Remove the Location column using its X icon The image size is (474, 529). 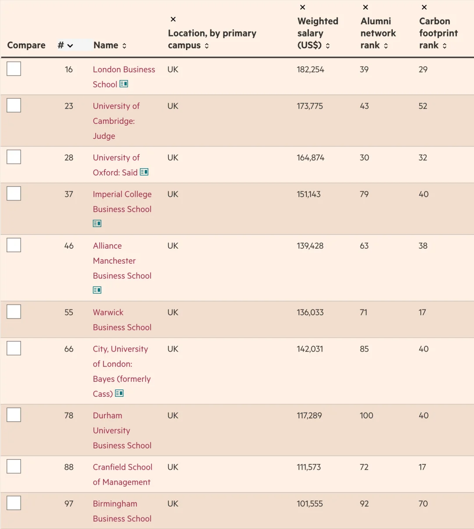[x=173, y=19]
